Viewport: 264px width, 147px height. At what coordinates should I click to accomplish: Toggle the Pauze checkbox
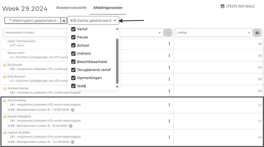pos(73,37)
